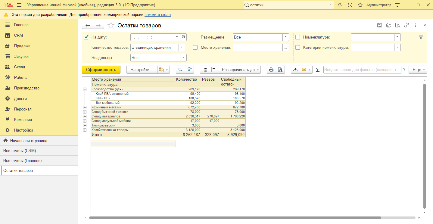
Task: Open the Деньги section
Action: [x=39, y=98]
